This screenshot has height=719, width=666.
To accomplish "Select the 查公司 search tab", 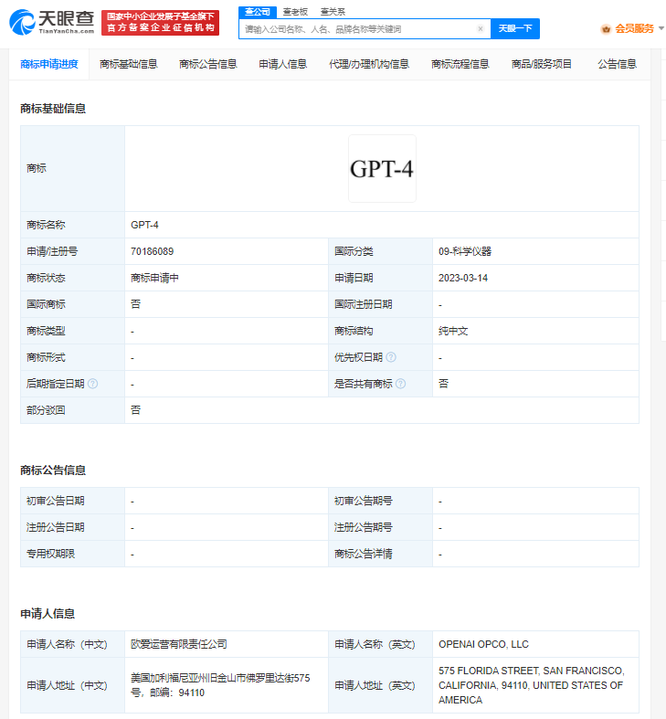I will pyautogui.click(x=258, y=12).
